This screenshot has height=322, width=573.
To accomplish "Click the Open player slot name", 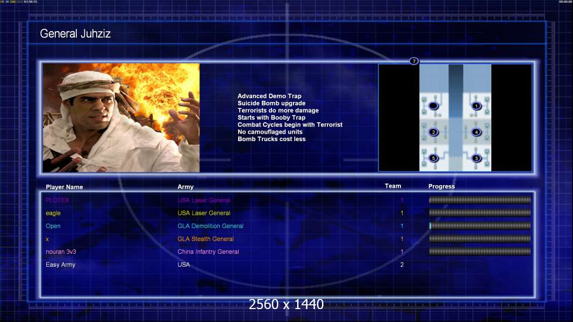I will (53, 226).
